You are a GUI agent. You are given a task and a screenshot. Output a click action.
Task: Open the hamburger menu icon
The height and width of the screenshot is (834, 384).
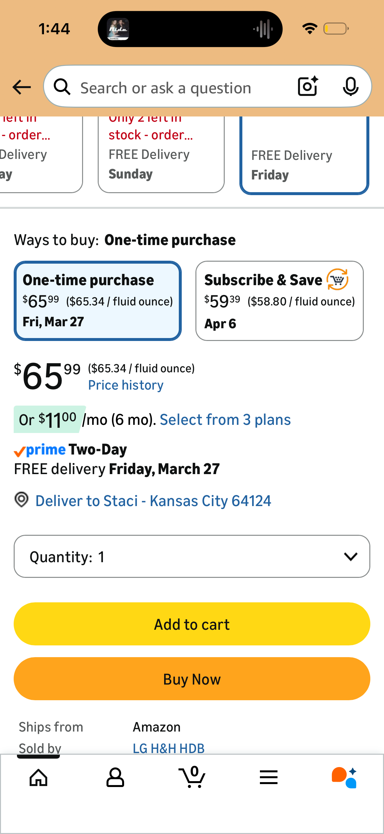tap(269, 777)
